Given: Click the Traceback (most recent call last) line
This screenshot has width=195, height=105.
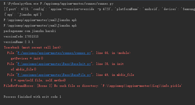Looking at the screenshot, I should (x=33, y=47).
